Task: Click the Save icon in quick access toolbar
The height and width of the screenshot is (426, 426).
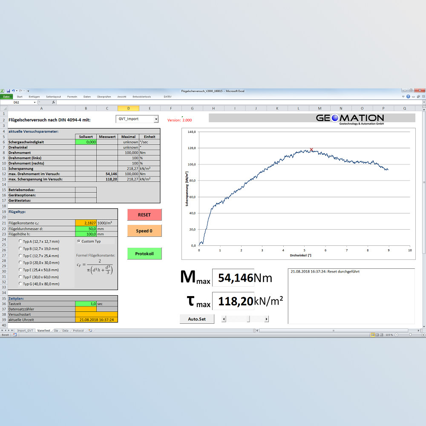Action: (x=8, y=91)
